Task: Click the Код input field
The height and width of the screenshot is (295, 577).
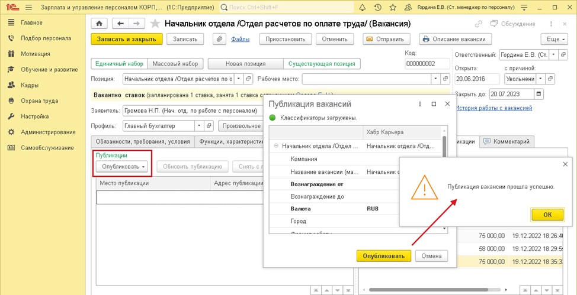Action: (x=427, y=64)
